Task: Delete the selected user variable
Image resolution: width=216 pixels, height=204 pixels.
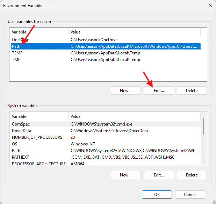Action: click(x=192, y=90)
